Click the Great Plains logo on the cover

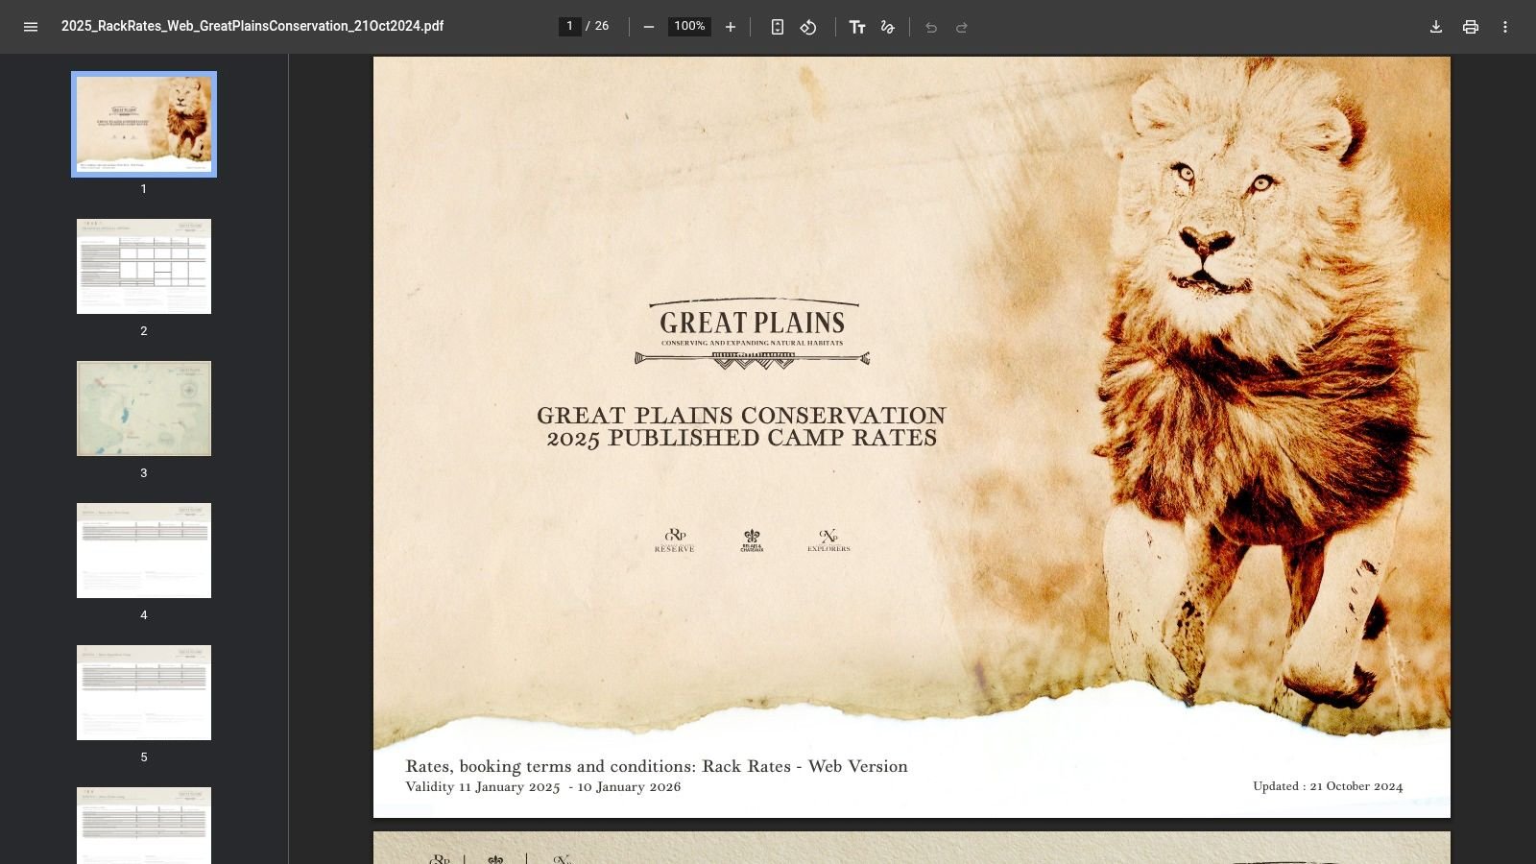coord(753,334)
